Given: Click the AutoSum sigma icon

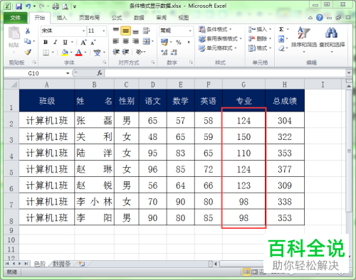Looking at the screenshot, I should pos(281,29).
